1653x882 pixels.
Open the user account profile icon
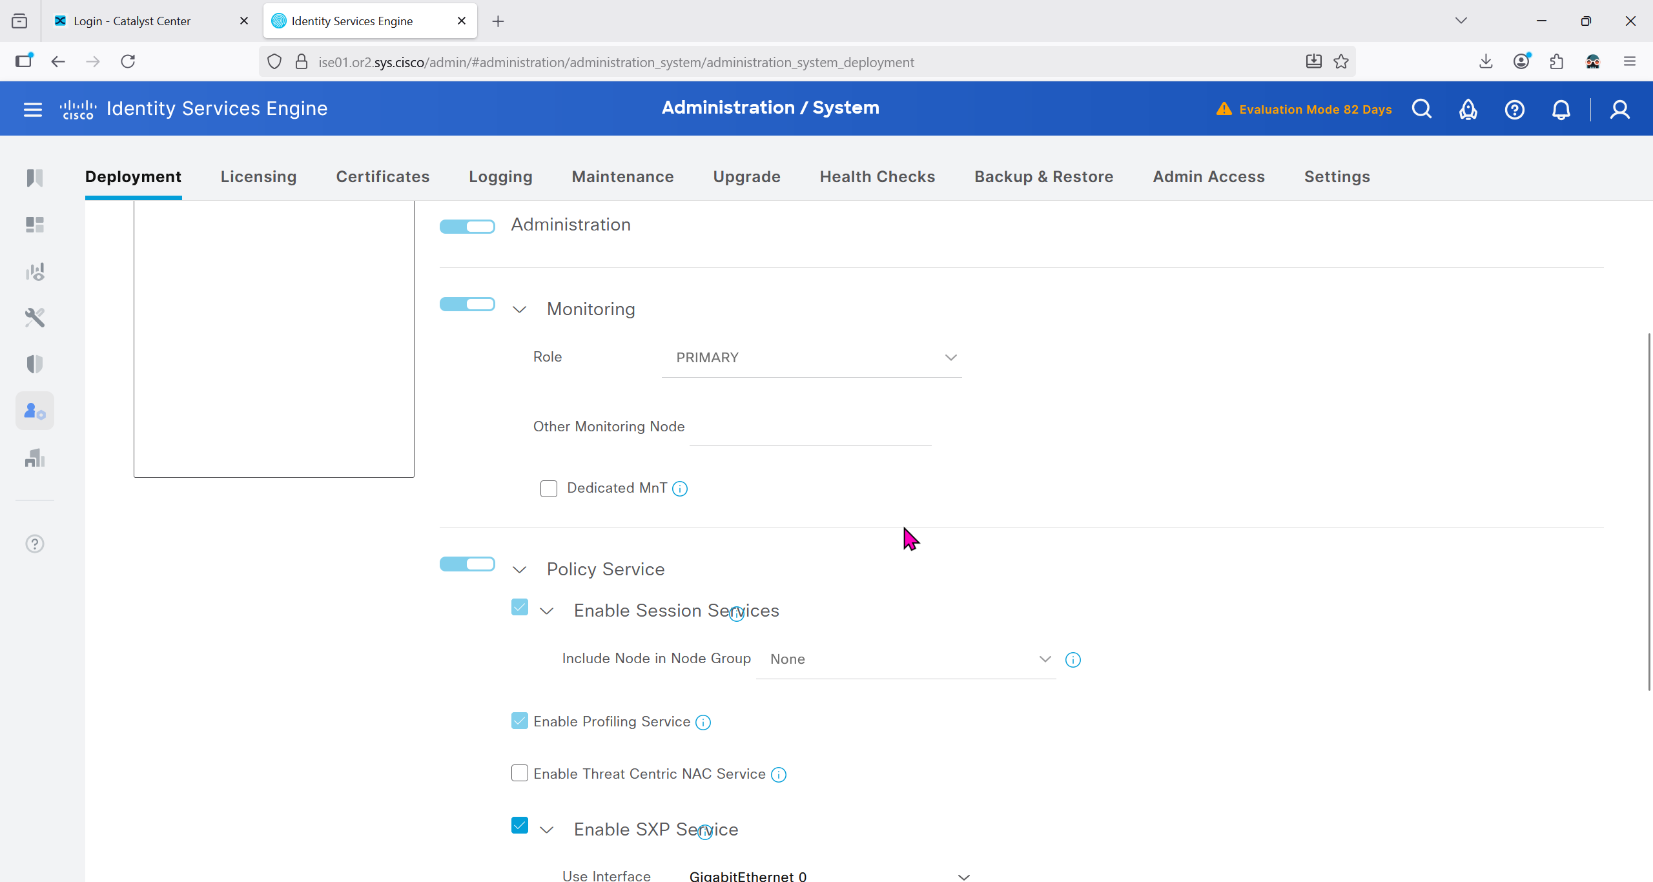click(x=1619, y=109)
